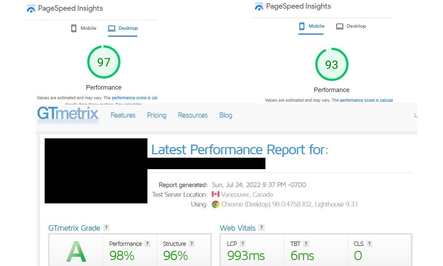Screen dimensions: 443x266
Task: Click help icon next to Web Vitals
Action: coord(262,228)
